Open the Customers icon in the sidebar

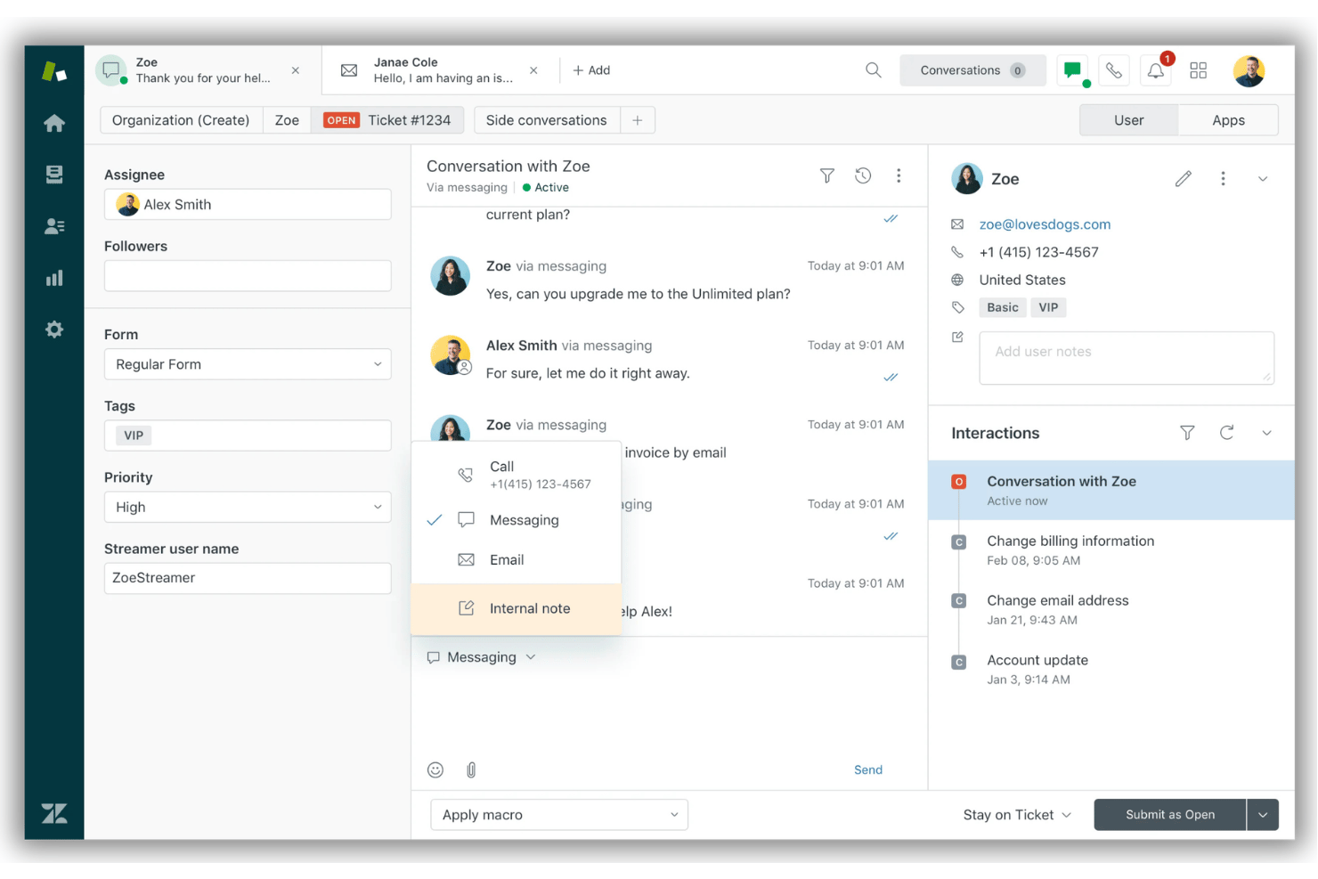[54, 226]
